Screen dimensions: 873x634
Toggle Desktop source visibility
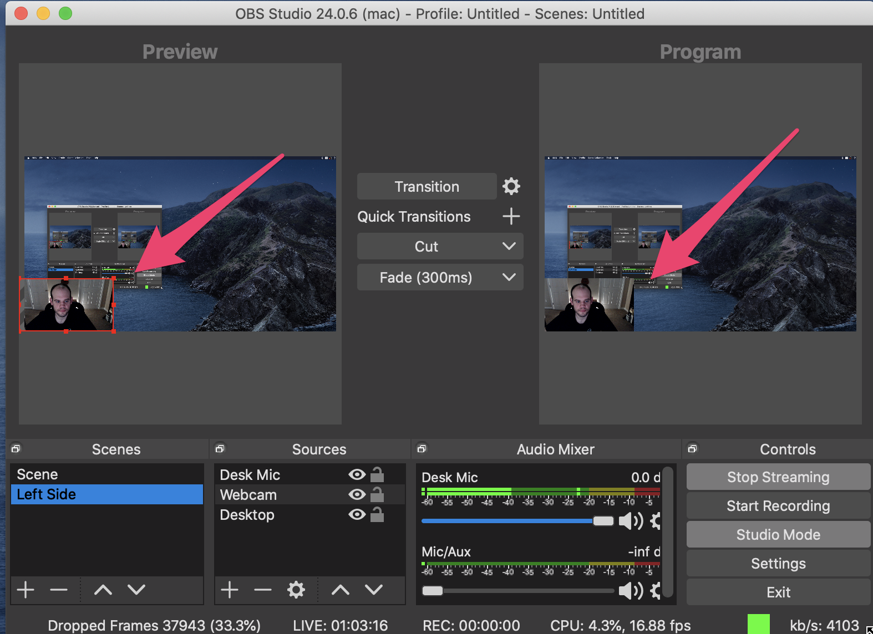[x=357, y=514]
